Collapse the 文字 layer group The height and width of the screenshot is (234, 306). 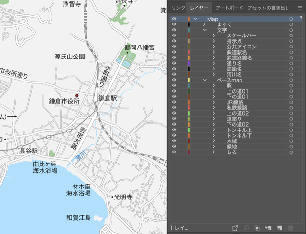click(x=205, y=30)
